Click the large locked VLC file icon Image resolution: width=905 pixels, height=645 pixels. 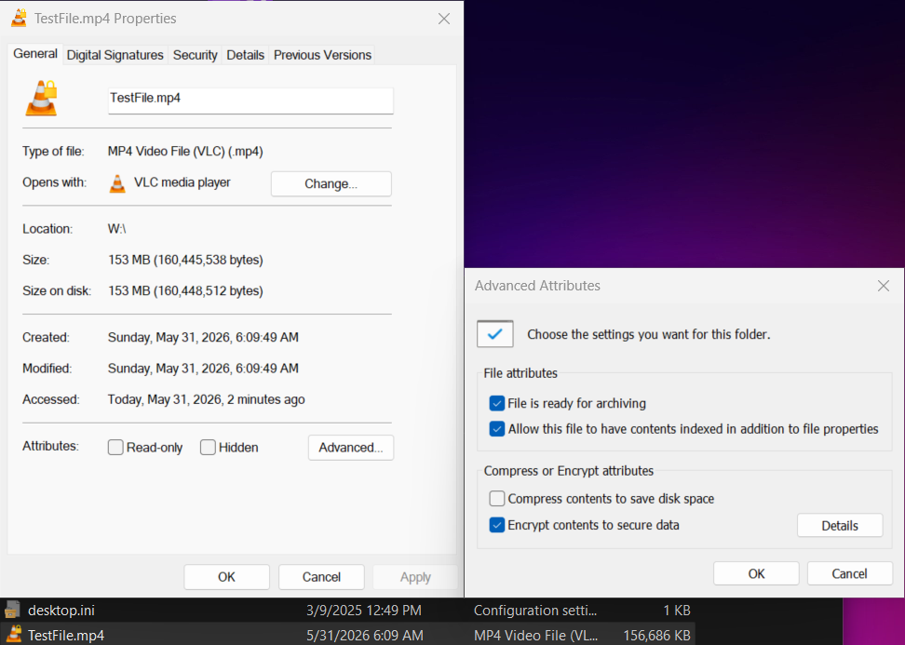click(x=42, y=98)
